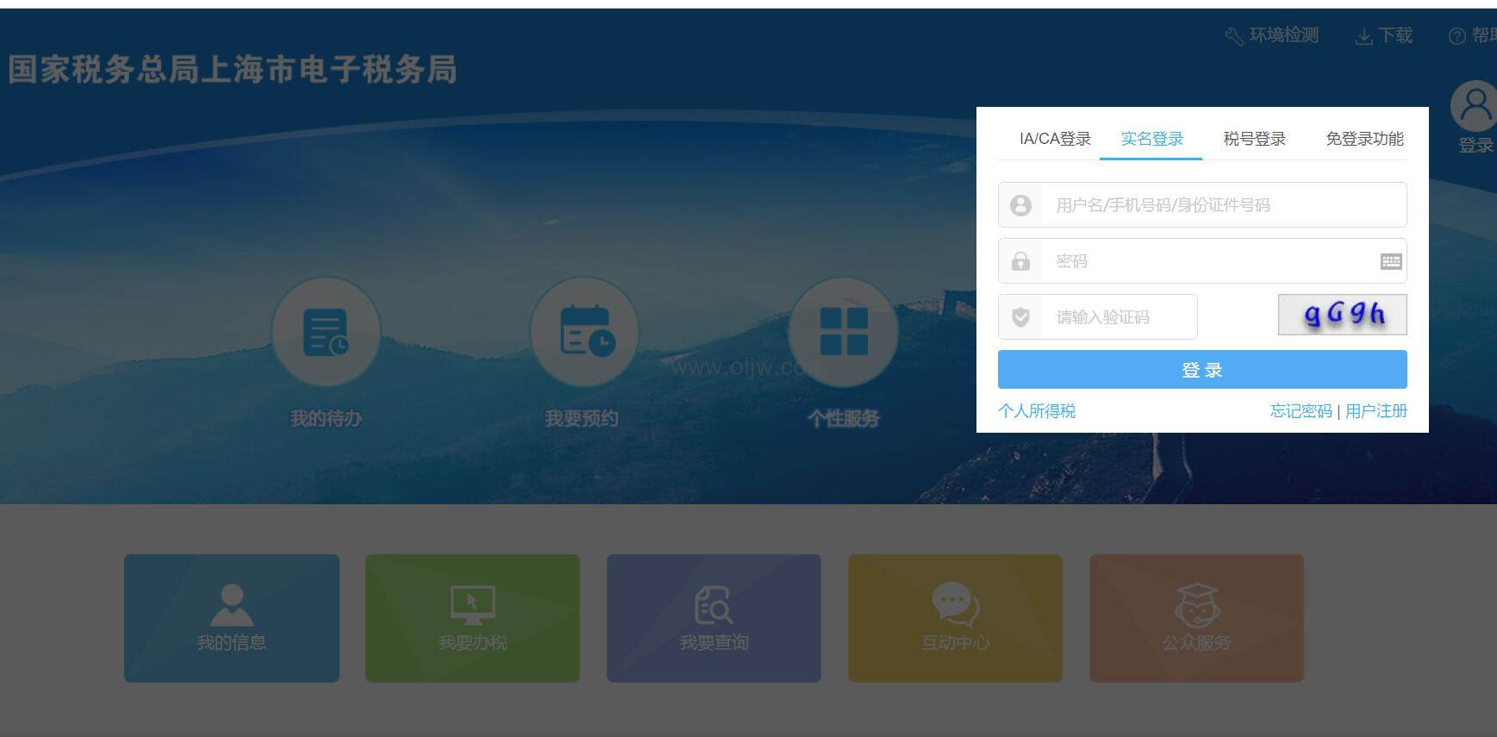The width and height of the screenshot is (1497, 737).
Task: Select the 免登录功能 tab
Action: 1364,139
